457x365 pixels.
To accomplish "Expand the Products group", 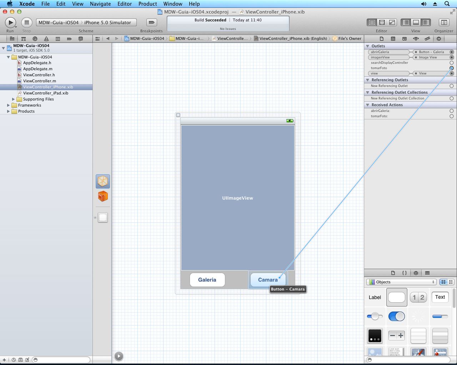I will tap(8, 111).
